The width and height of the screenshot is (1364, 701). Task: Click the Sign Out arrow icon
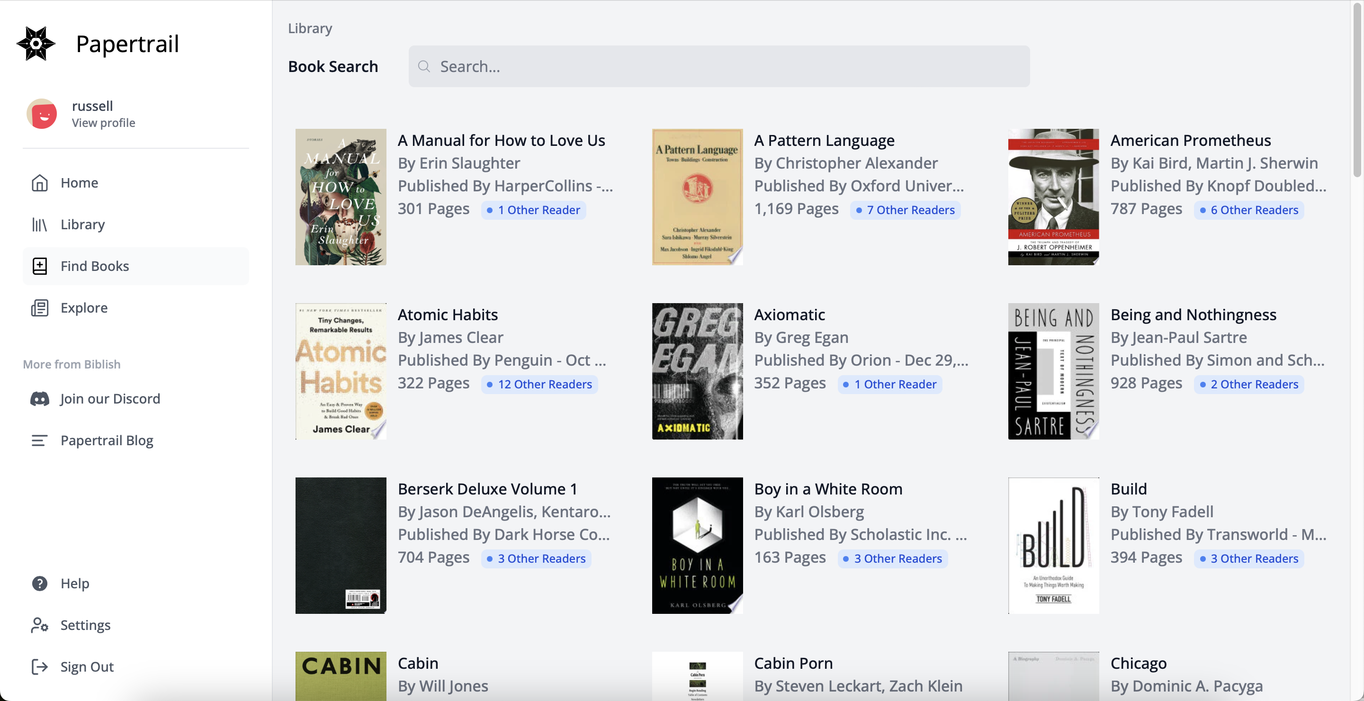(x=40, y=667)
